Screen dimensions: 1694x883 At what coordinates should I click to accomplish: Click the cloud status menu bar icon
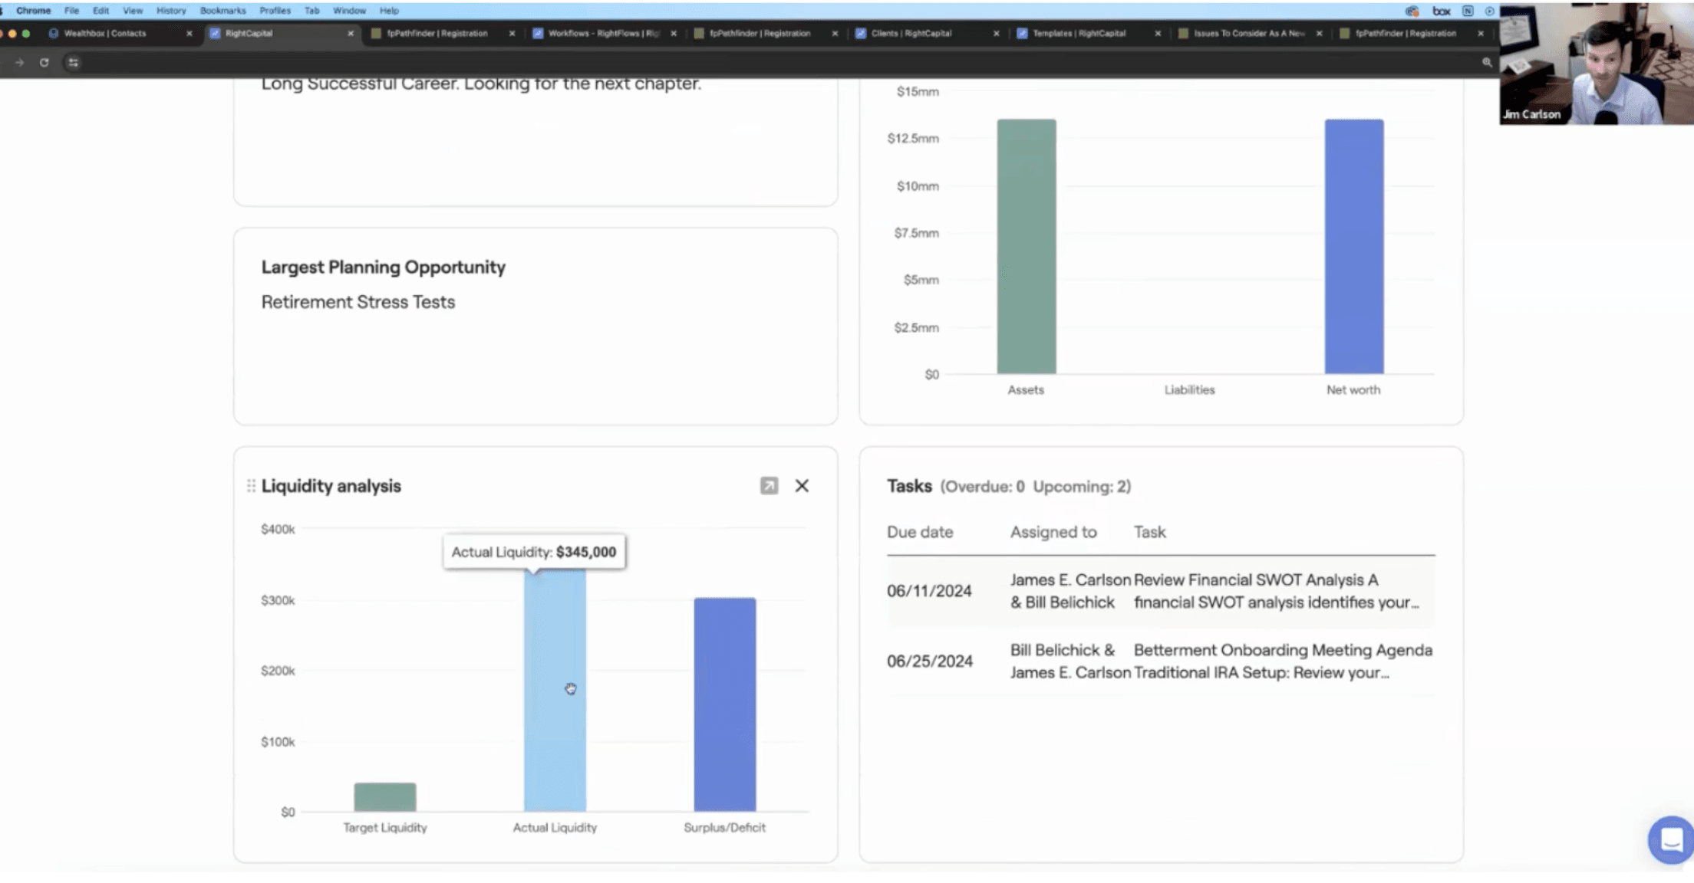point(1412,11)
